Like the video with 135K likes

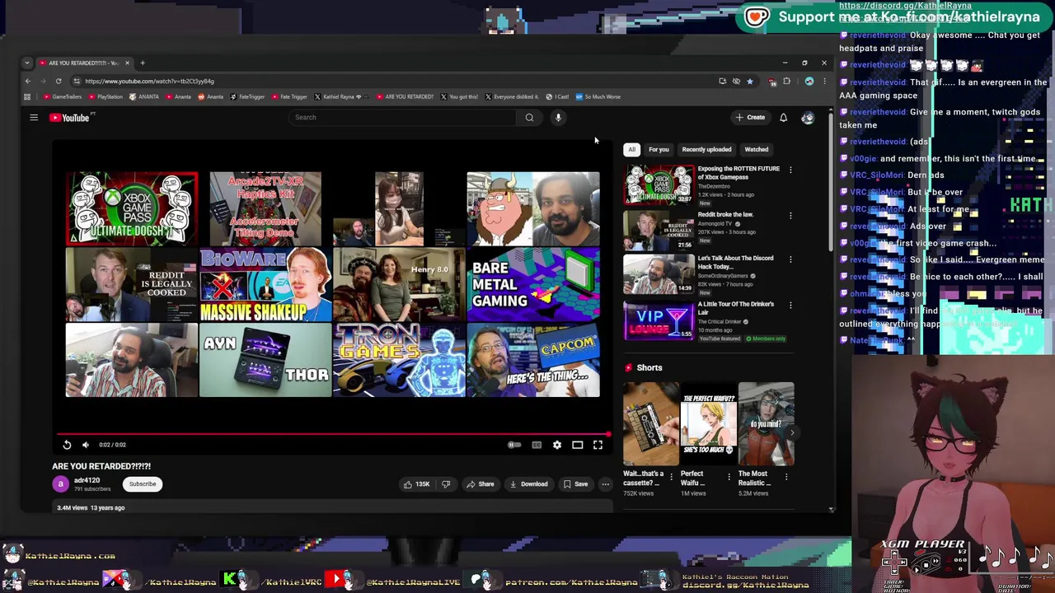point(416,484)
